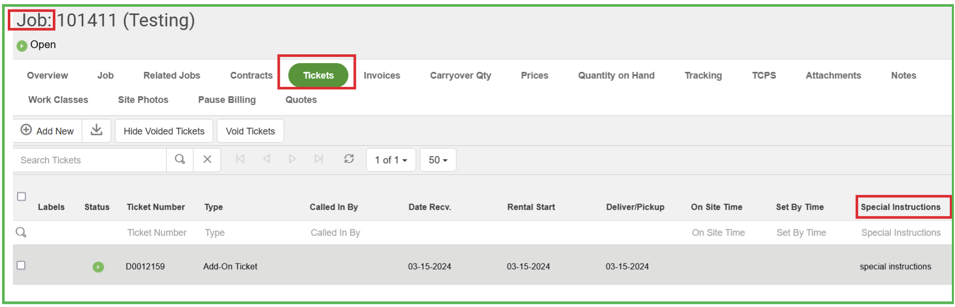This screenshot has height=307, width=955.
Task: Click Hide Voided Tickets button
Action: [164, 131]
